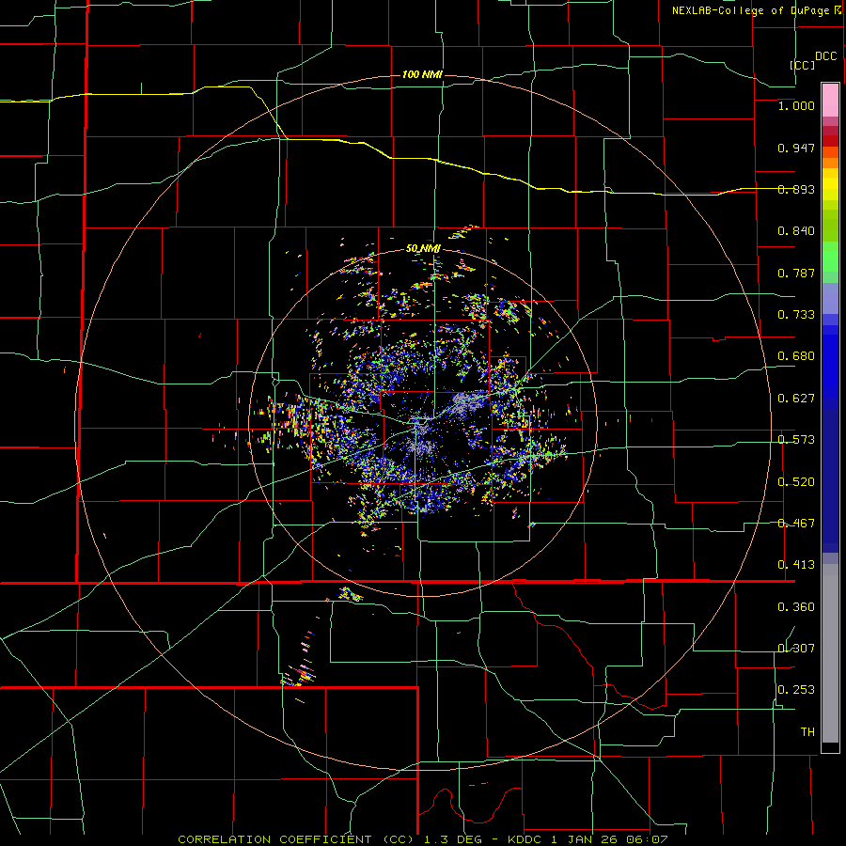The image size is (846, 846).
Task: Pick the lavender segment of the color bar
Action: [830, 298]
